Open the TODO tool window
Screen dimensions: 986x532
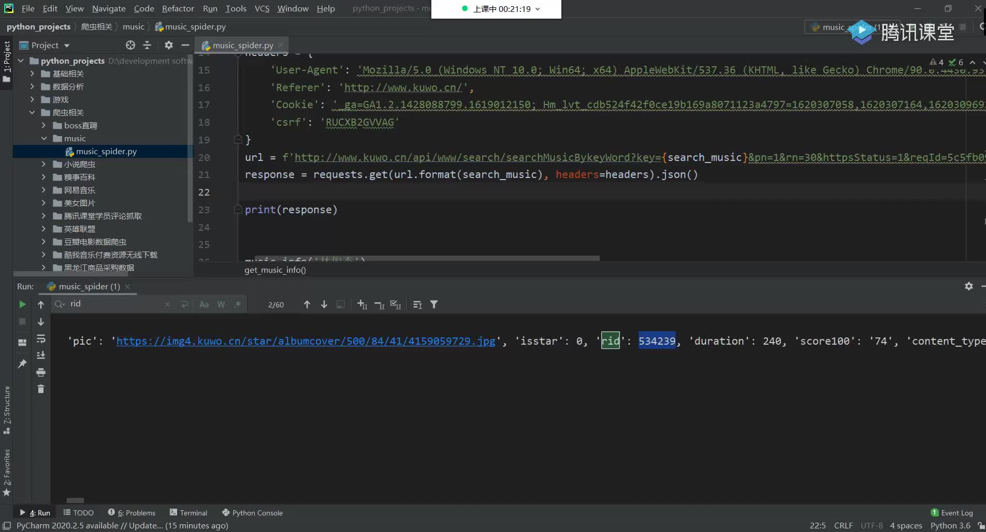point(78,512)
